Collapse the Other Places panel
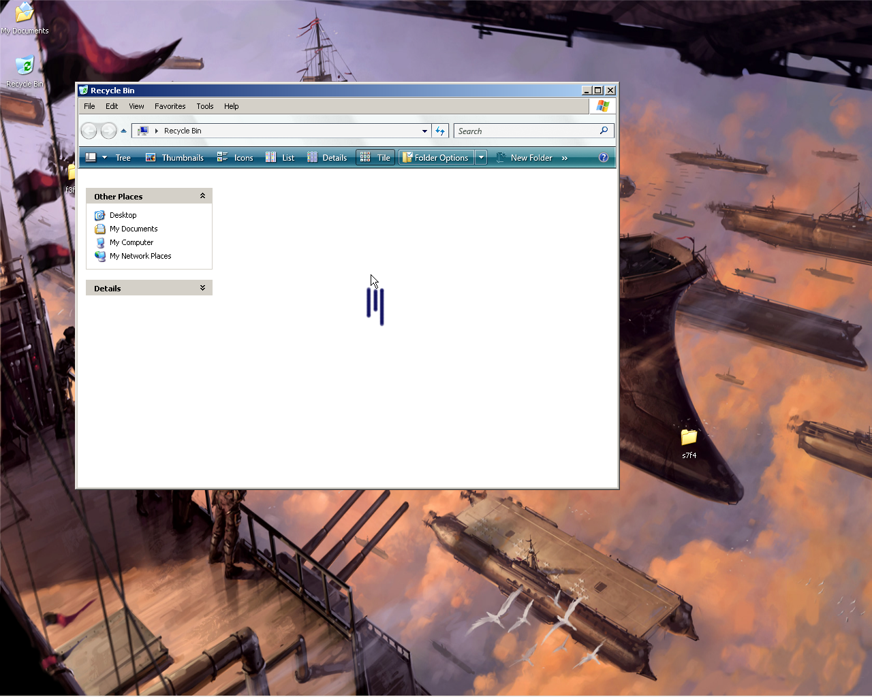The width and height of the screenshot is (872, 697). coord(202,196)
